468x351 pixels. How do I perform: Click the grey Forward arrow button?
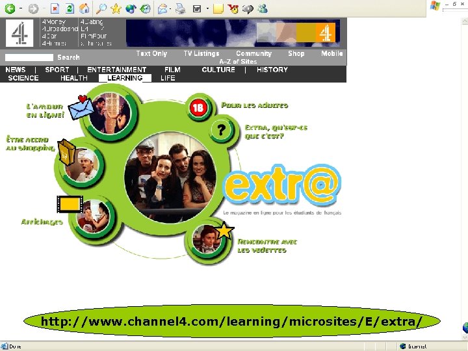[33, 9]
